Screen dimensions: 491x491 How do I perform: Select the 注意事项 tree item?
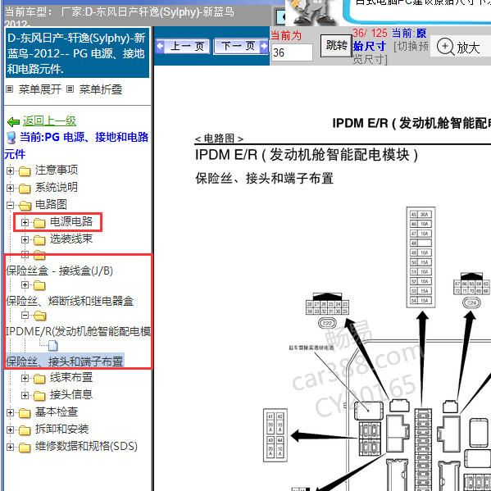(57, 170)
